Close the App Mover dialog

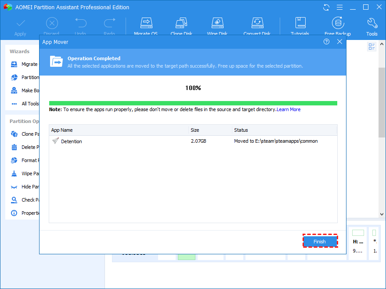[x=339, y=42]
